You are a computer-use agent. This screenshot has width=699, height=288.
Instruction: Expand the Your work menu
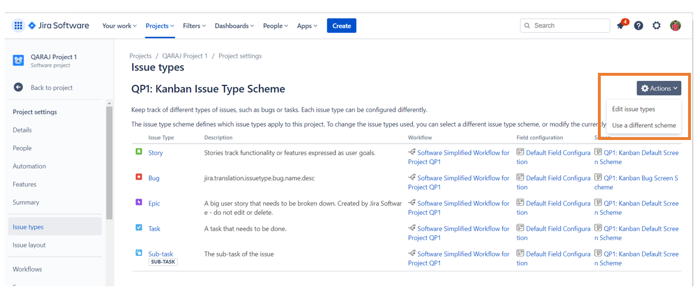119,26
